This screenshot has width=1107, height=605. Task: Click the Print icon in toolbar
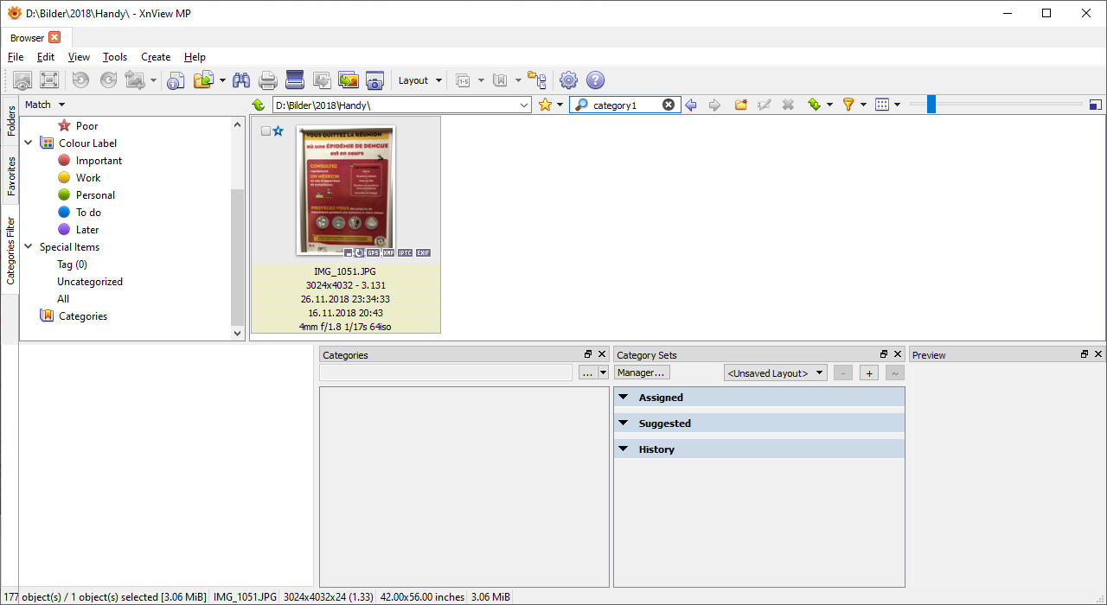point(268,80)
